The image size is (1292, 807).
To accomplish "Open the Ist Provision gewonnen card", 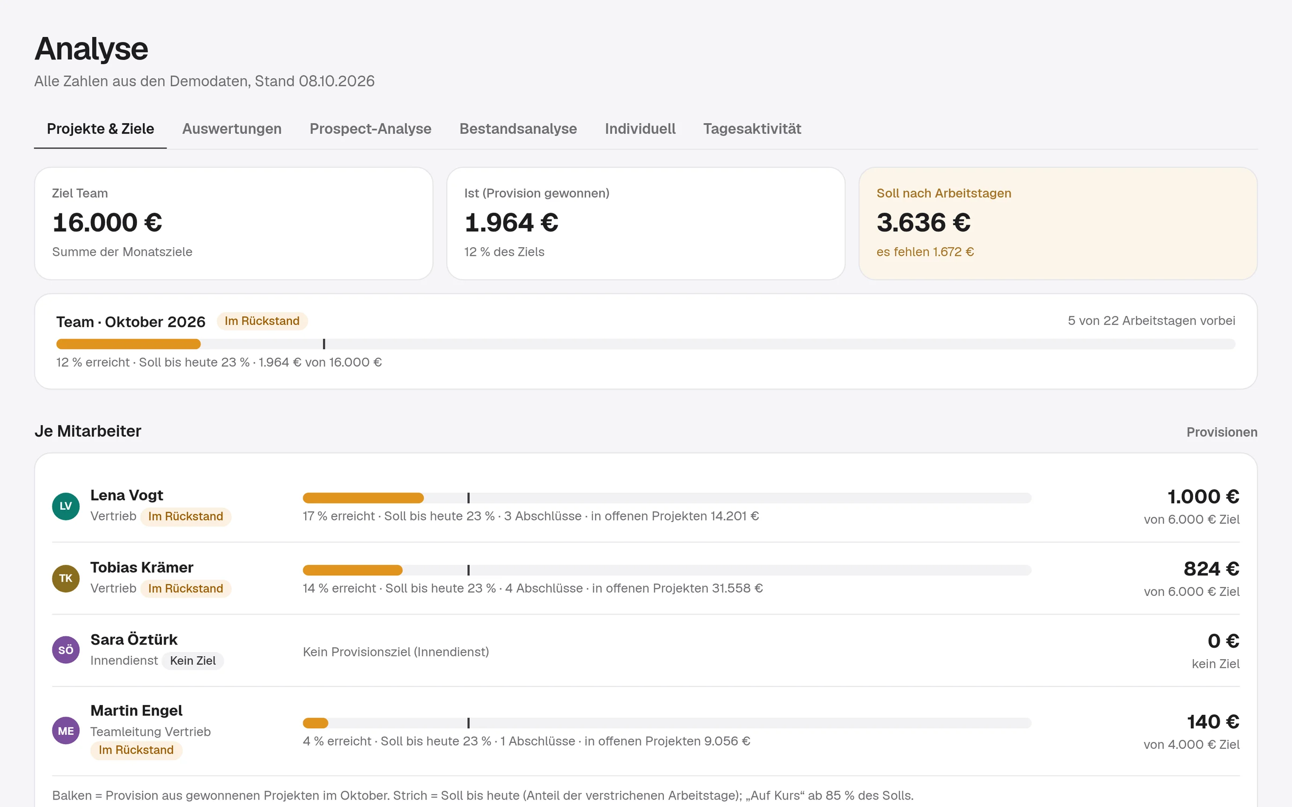I will [646, 223].
